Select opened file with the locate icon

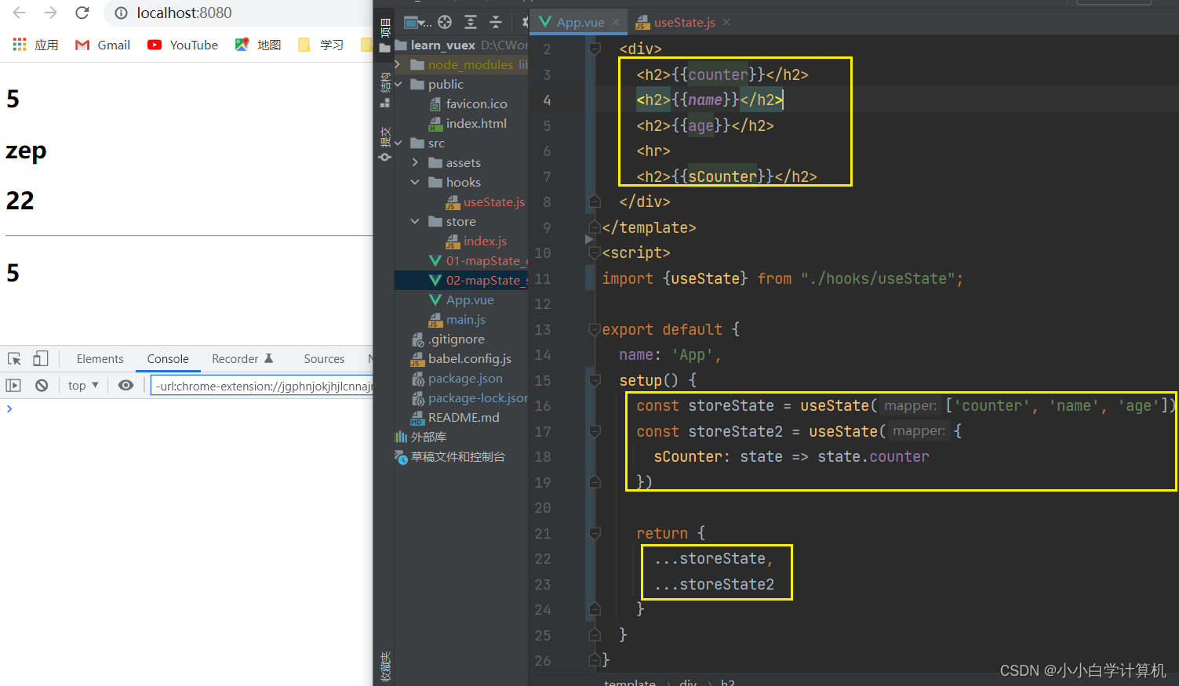click(x=445, y=22)
